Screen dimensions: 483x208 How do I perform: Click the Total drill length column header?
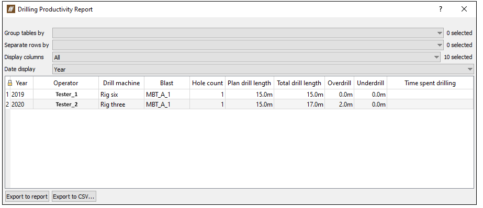click(299, 83)
